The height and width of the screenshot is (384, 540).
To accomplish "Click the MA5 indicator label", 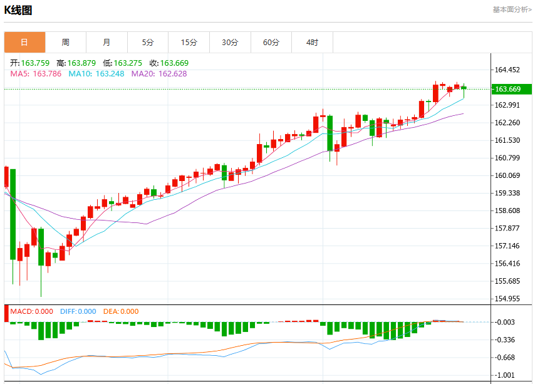I will (x=36, y=74).
